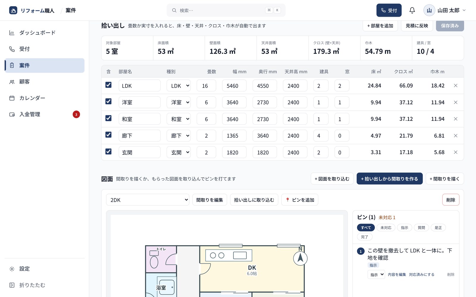Collapse sidebar with 折りたたむ
Screen dimensions: 476x297
[45, 285]
